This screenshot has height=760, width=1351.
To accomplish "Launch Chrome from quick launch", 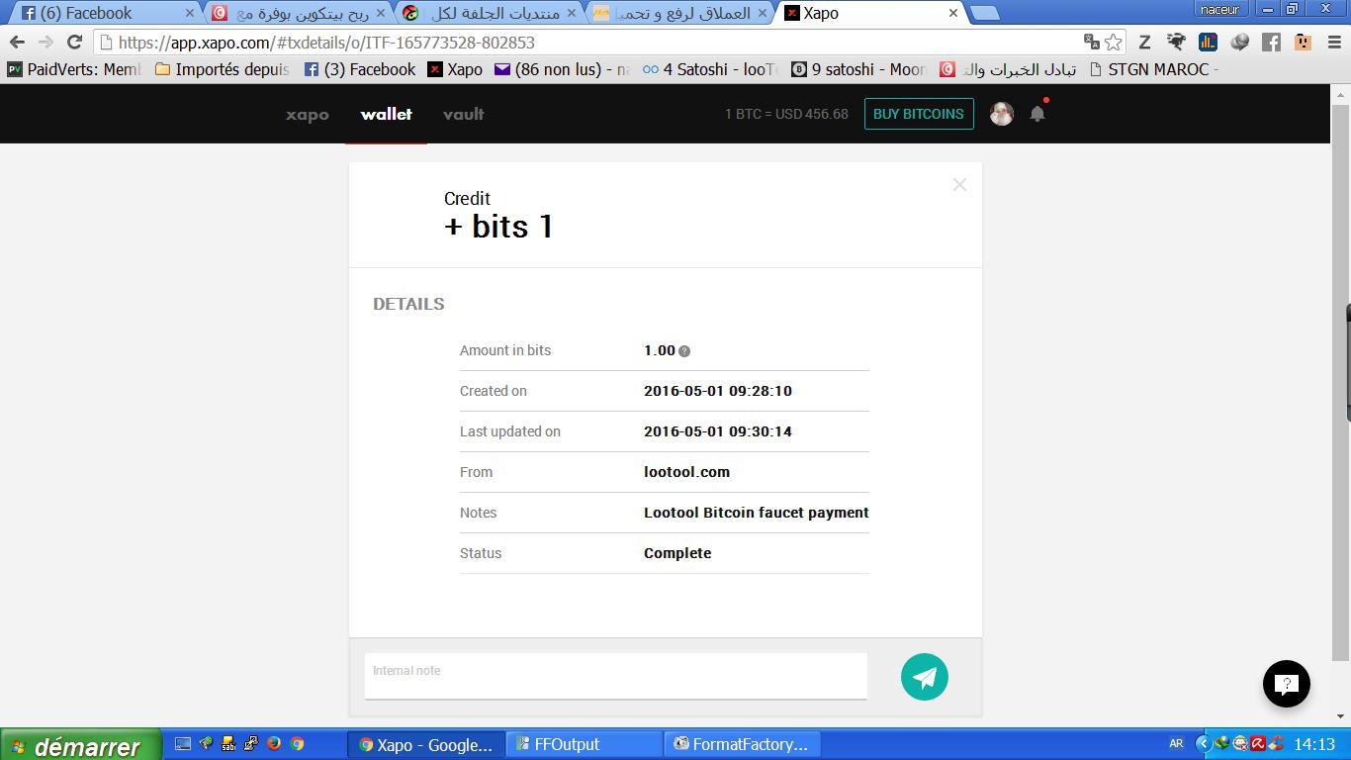I will 297,744.
